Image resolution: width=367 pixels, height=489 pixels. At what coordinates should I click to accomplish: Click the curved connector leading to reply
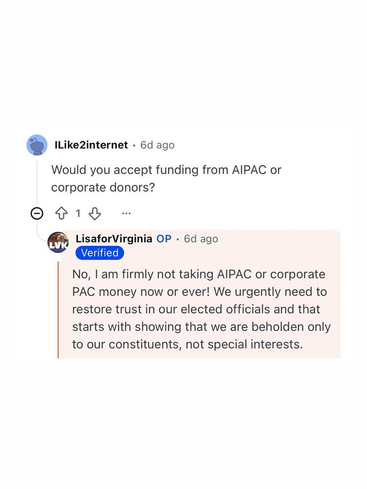[x=40, y=236]
